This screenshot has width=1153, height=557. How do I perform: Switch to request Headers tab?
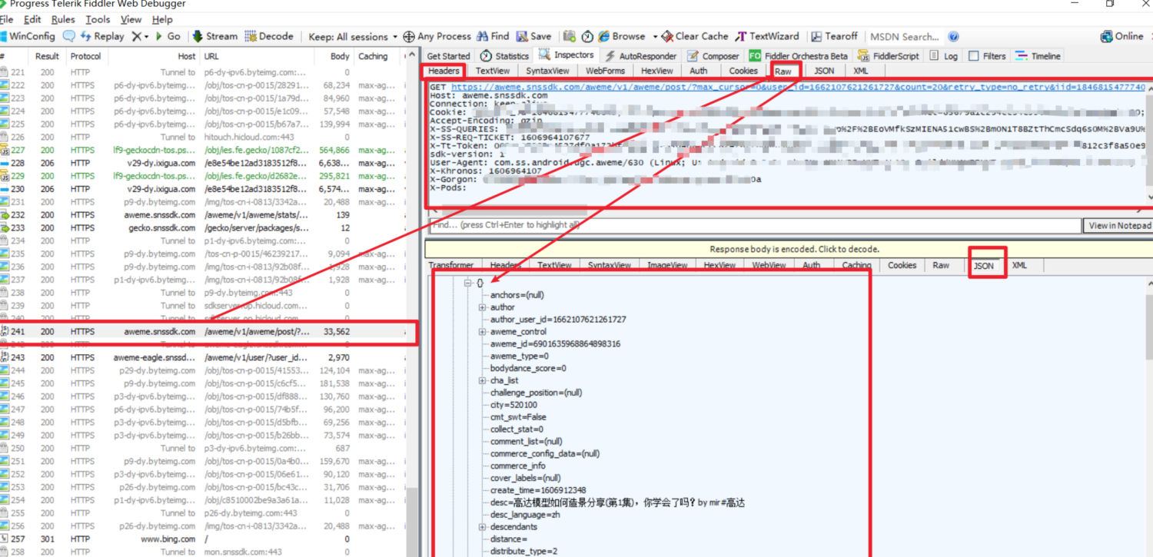click(x=444, y=71)
